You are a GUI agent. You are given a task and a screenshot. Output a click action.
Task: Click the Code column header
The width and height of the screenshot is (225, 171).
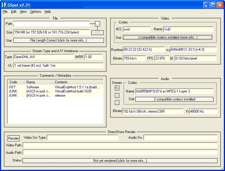(x=16, y=82)
